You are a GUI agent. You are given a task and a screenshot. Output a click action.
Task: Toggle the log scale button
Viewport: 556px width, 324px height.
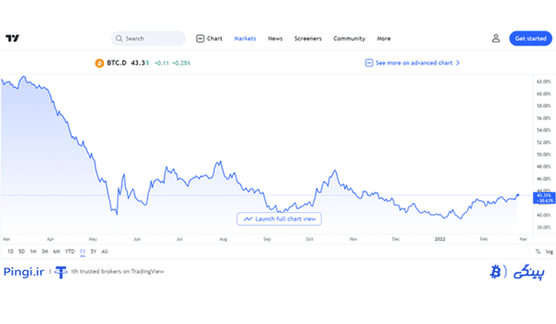pos(549,251)
